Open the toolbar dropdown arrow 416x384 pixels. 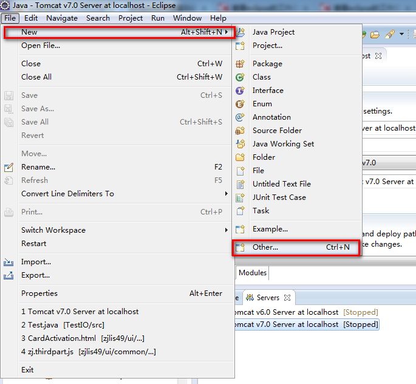(x=401, y=34)
